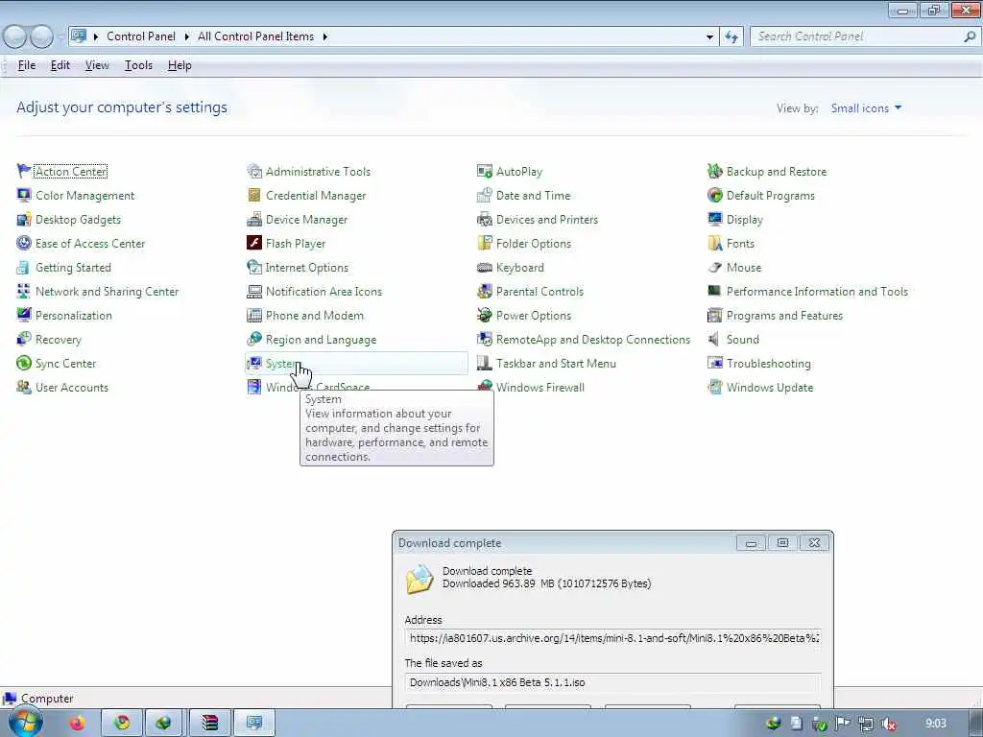This screenshot has width=983, height=737.
Task: Click the Fonts icon
Action: 714,243
